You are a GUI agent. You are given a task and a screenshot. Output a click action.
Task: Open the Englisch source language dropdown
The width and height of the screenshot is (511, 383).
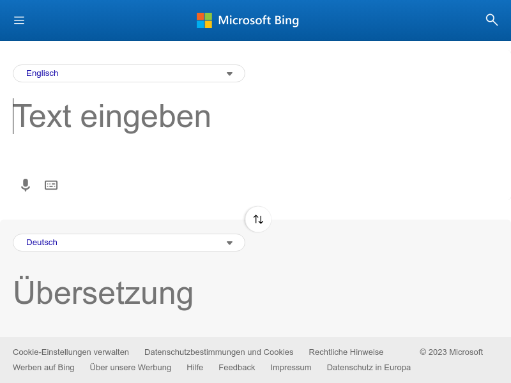click(129, 73)
